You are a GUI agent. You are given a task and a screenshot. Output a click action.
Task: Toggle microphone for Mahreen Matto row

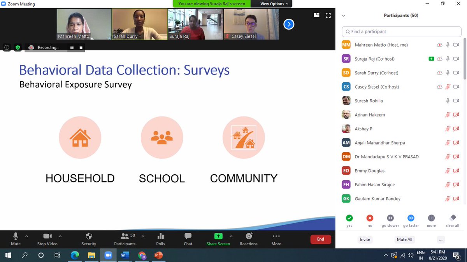click(448, 45)
